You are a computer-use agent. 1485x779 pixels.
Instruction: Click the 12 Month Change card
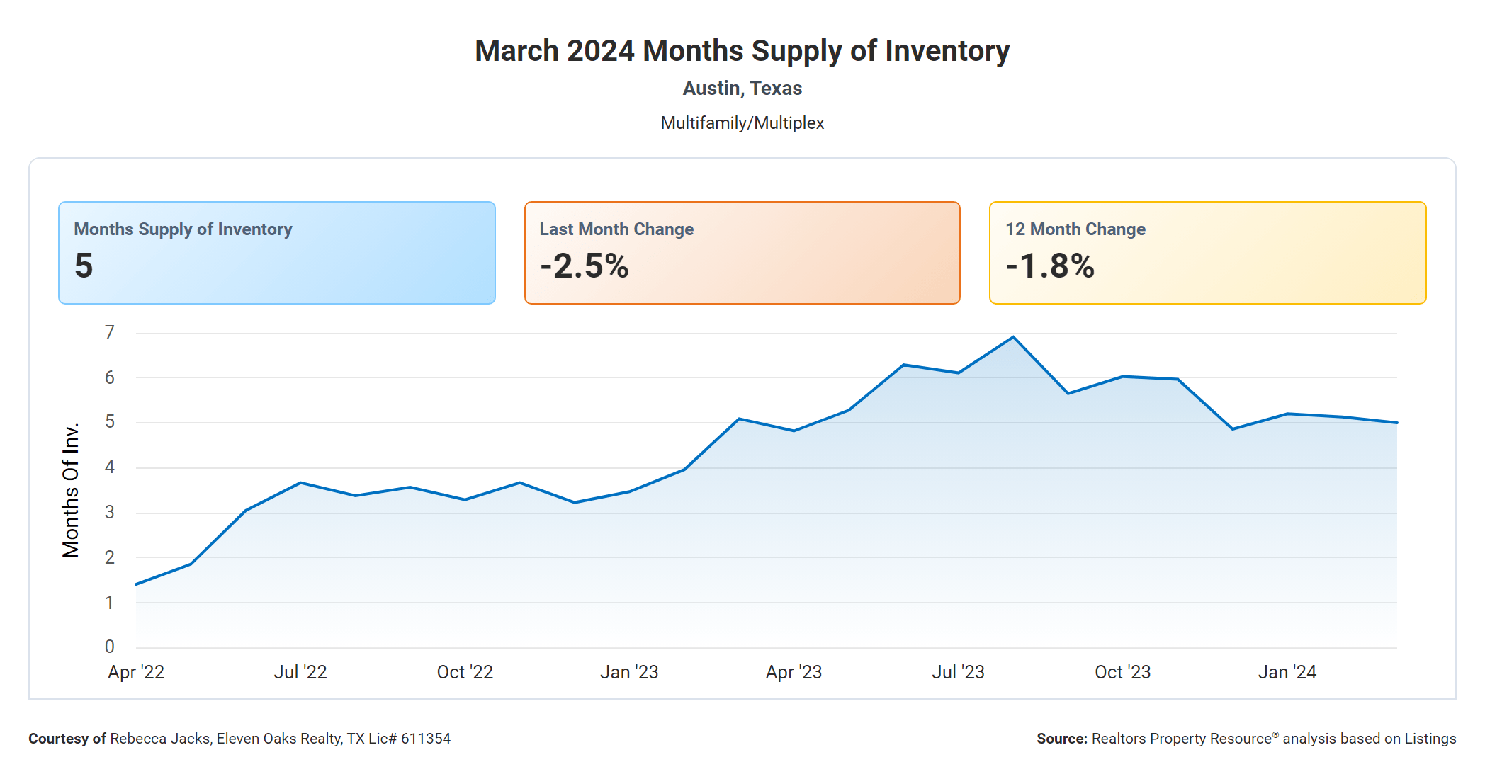point(1207,253)
